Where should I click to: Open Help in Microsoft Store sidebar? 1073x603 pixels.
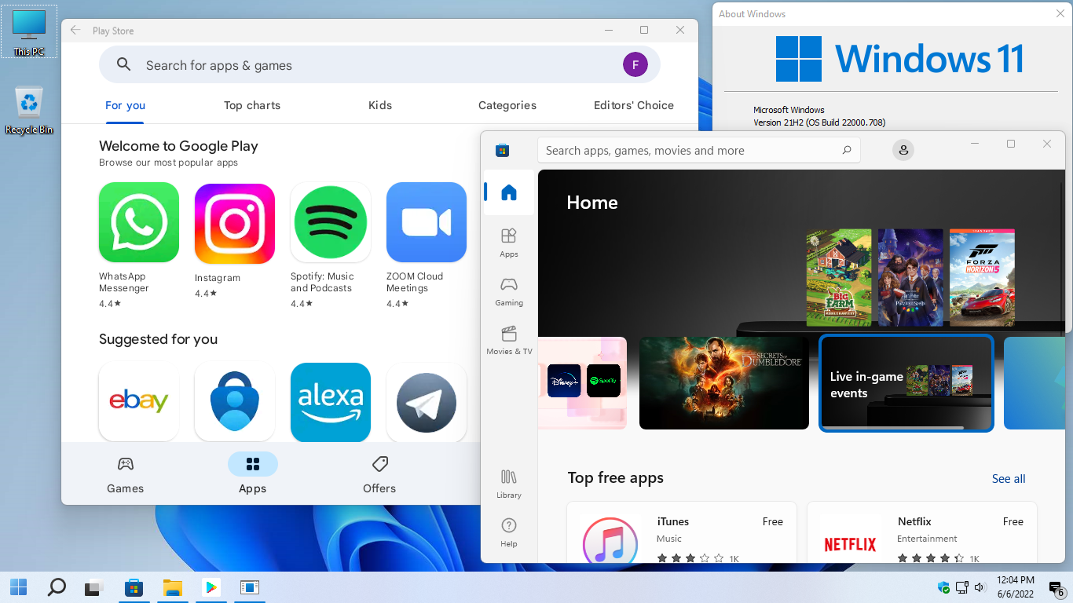pos(509,532)
